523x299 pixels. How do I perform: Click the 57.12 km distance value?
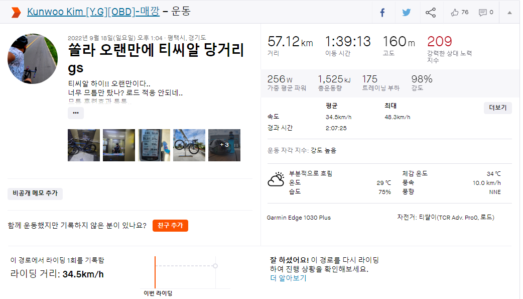[290, 42]
